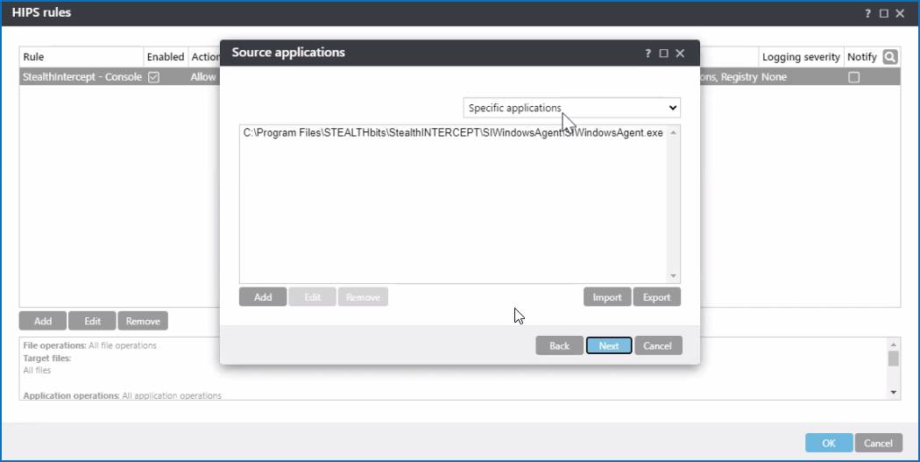Select the SIWindowsAgent.exe path entry
The width and height of the screenshot is (920, 462).
[x=452, y=133]
